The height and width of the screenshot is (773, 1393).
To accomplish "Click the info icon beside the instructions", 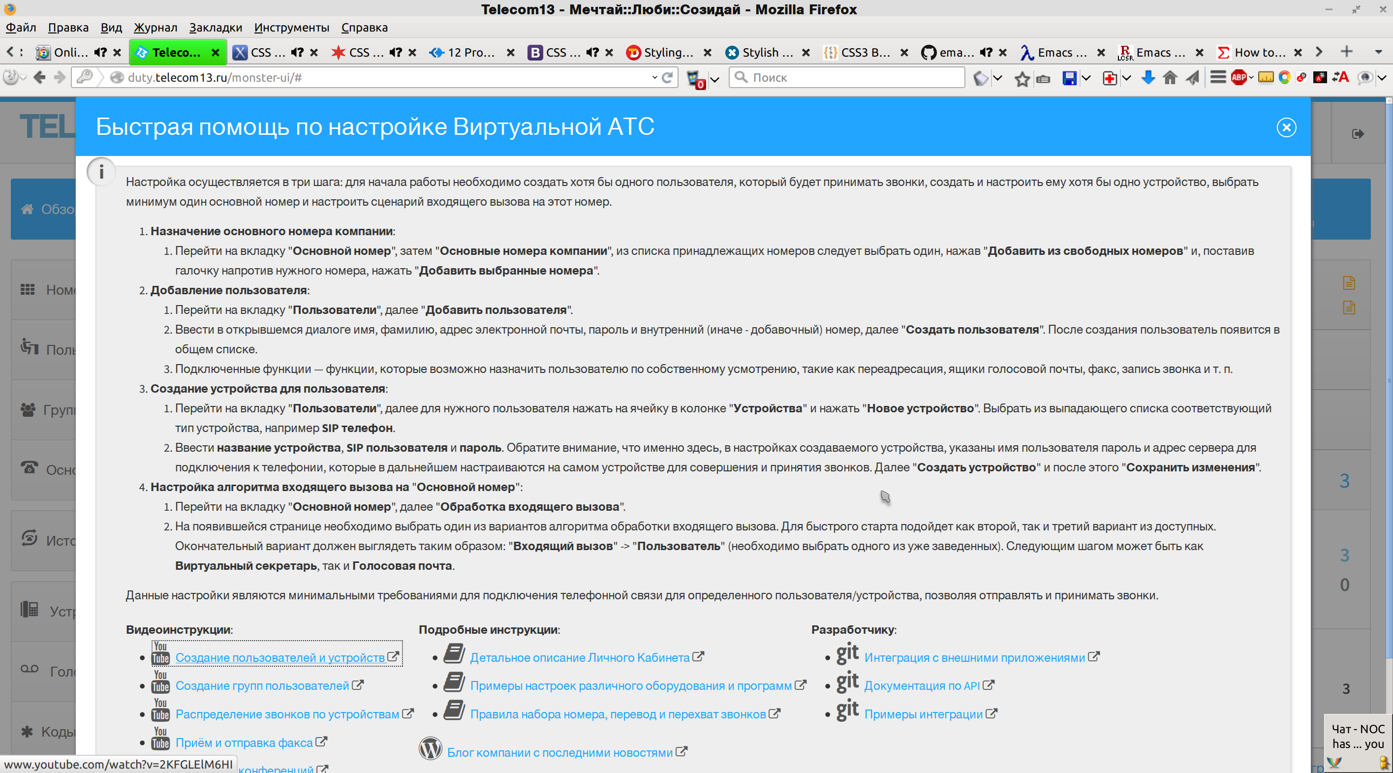I will coord(101,172).
